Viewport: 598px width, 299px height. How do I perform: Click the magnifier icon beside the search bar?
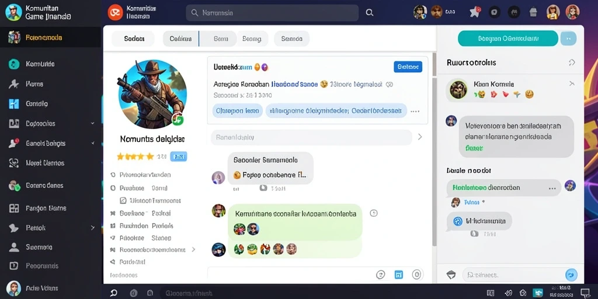[369, 13]
